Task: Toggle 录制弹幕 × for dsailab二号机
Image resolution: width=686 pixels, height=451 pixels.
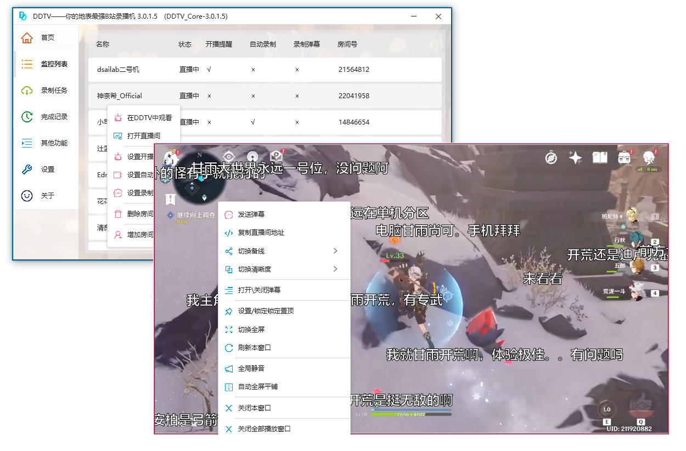Action: coord(297,70)
